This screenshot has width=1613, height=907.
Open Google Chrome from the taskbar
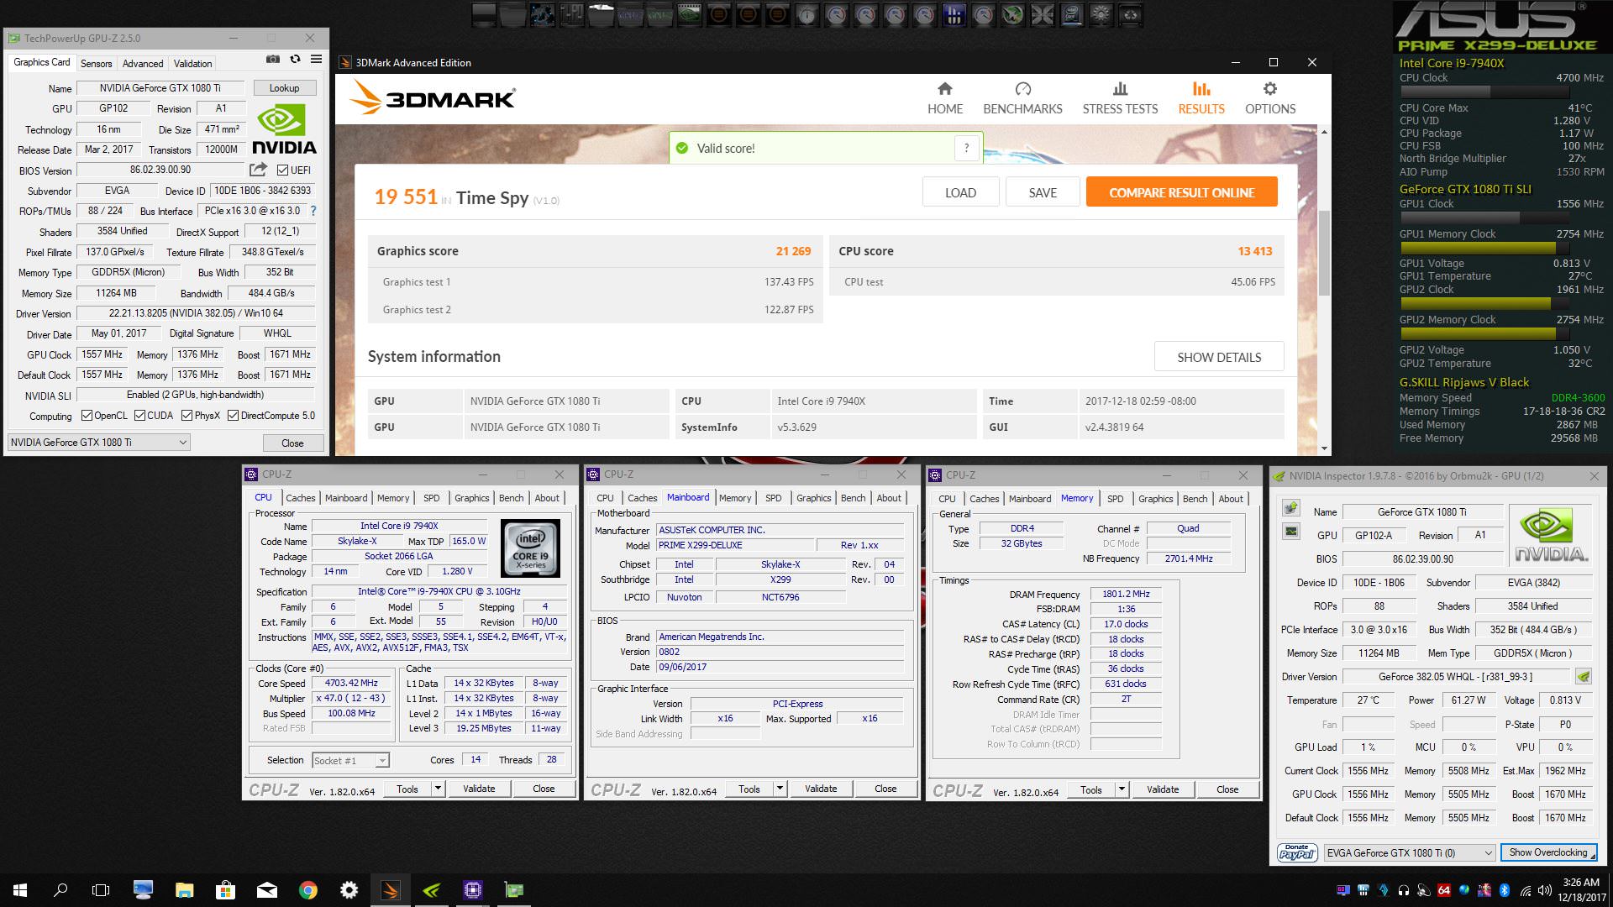tap(308, 889)
